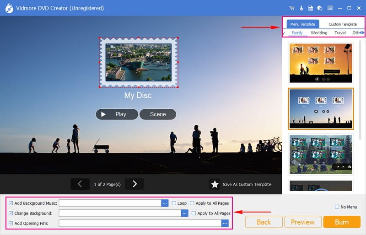
Task: Disable the Add Background Music checkbox
Action: click(x=11, y=203)
